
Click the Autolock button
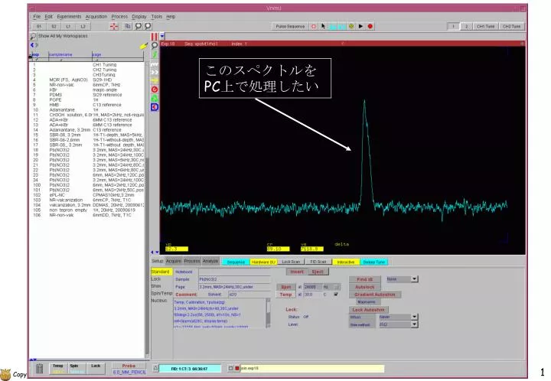click(365, 287)
